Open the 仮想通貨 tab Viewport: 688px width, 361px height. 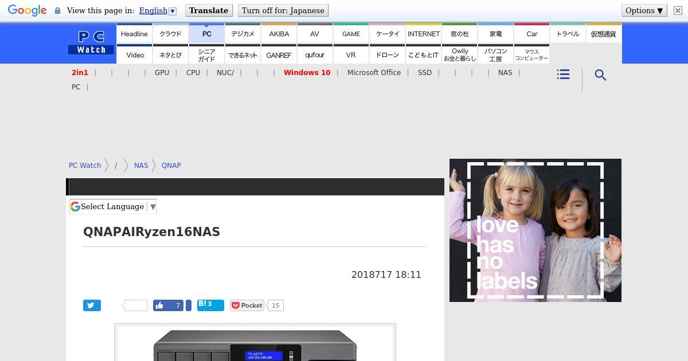(604, 34)
